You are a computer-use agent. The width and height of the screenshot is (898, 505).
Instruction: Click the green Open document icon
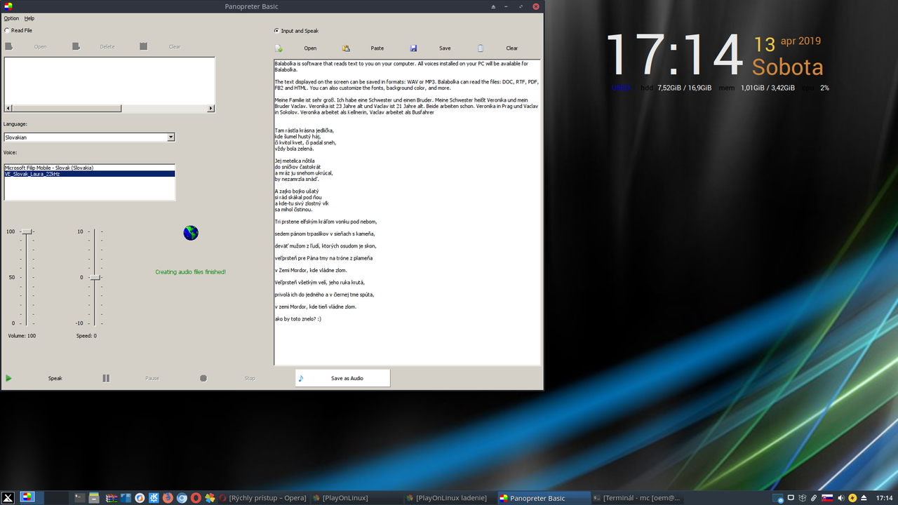pos(279,48)
